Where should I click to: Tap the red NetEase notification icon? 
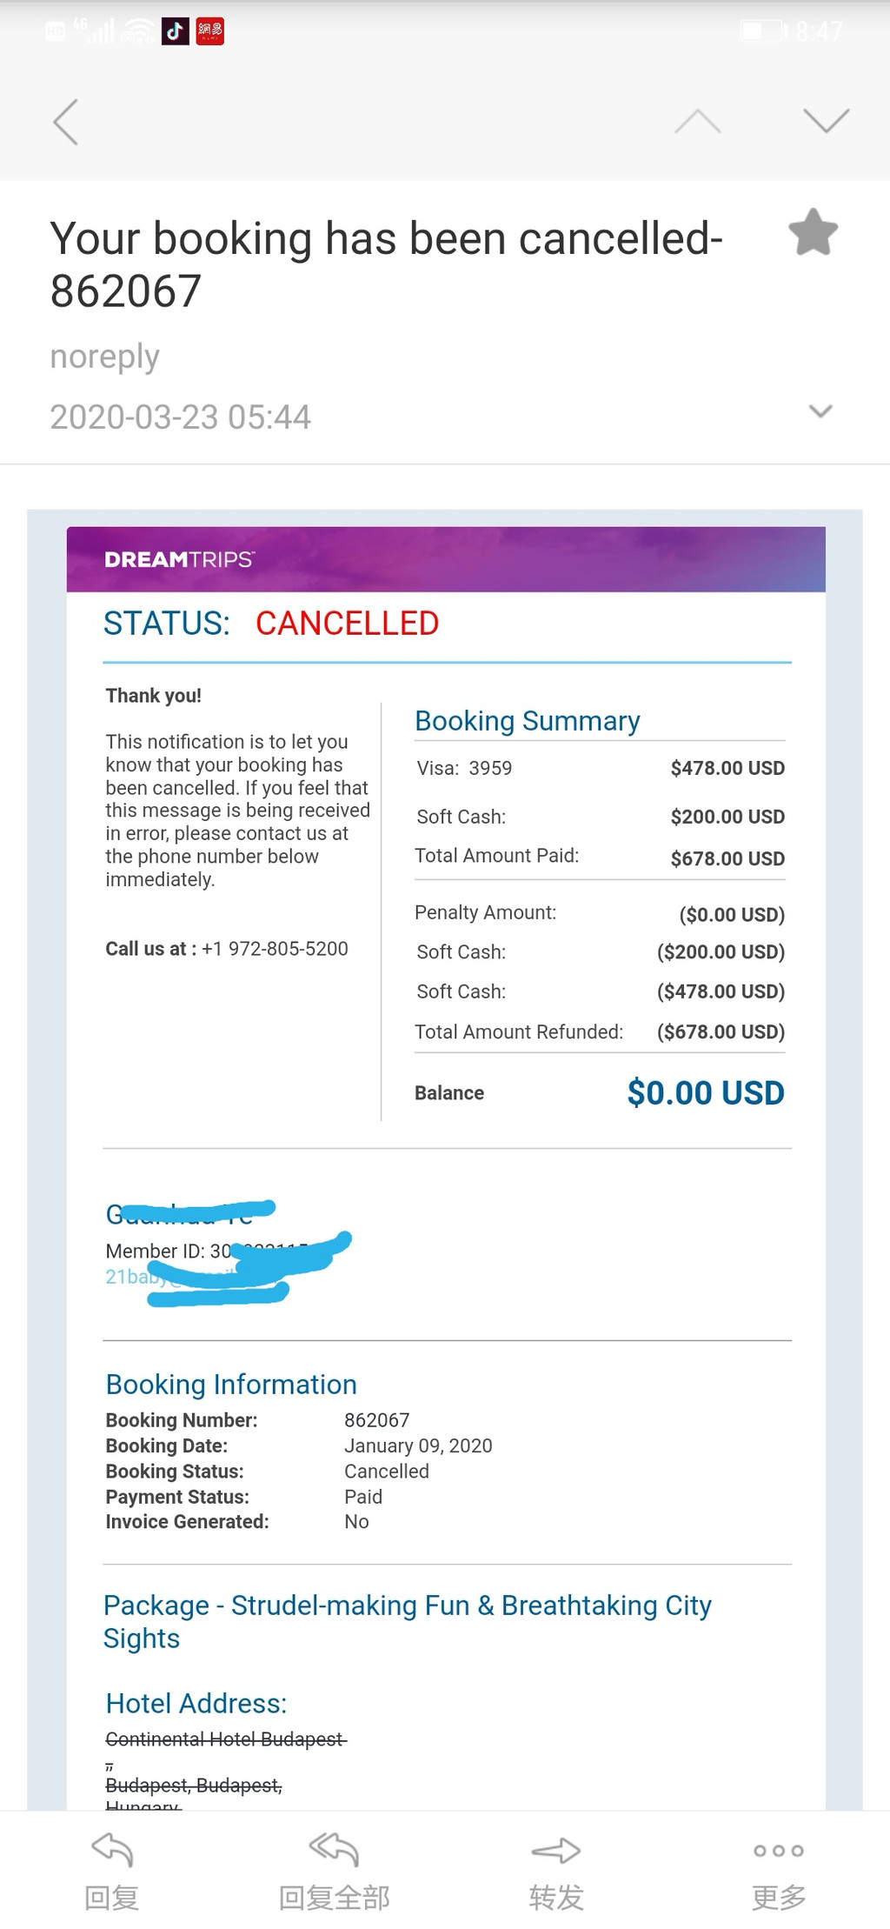(210, 32)
